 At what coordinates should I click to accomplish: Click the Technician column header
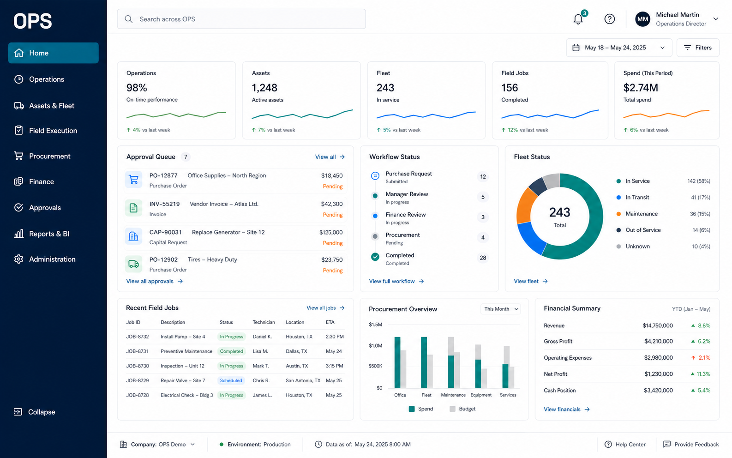point(264,322)
